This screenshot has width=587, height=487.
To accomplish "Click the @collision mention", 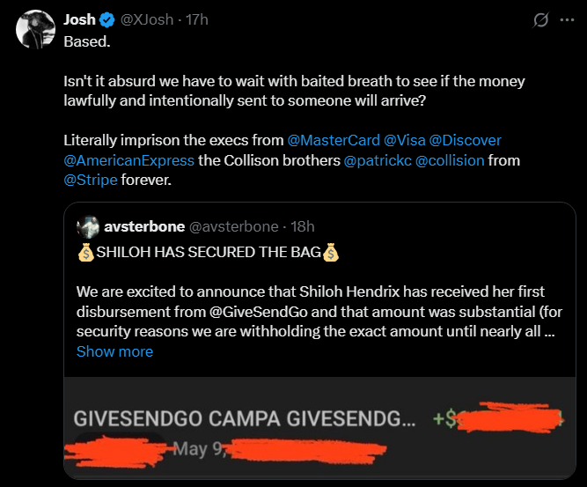I will pyautogui.click(x=450, y=160).
